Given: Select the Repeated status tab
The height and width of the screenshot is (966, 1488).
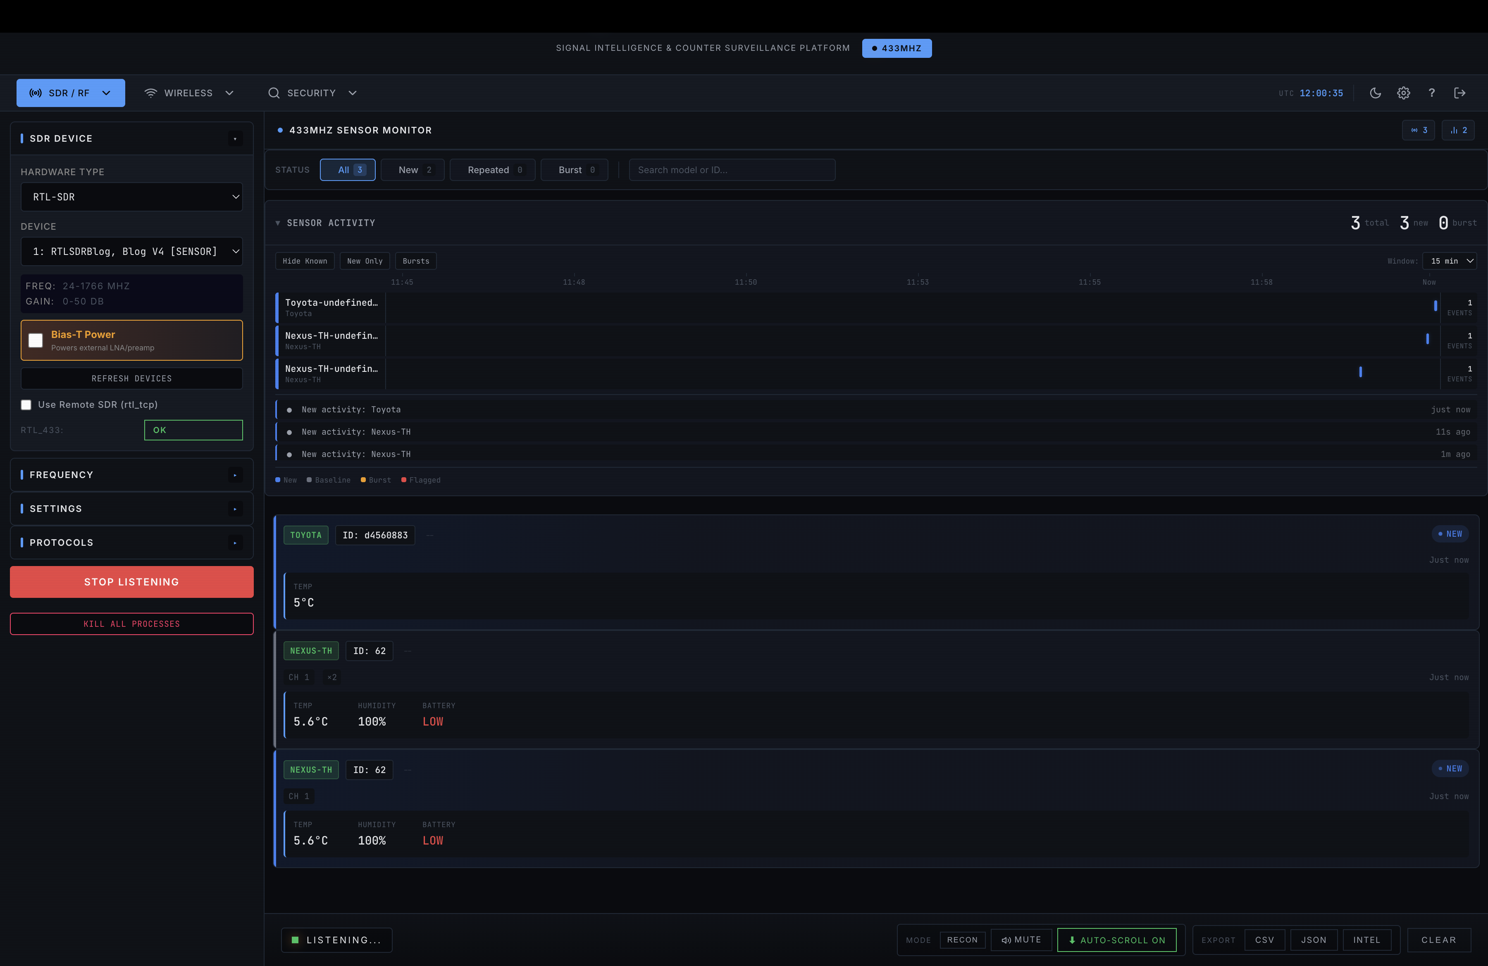Looking at the screenshot, I should (492, 170).
